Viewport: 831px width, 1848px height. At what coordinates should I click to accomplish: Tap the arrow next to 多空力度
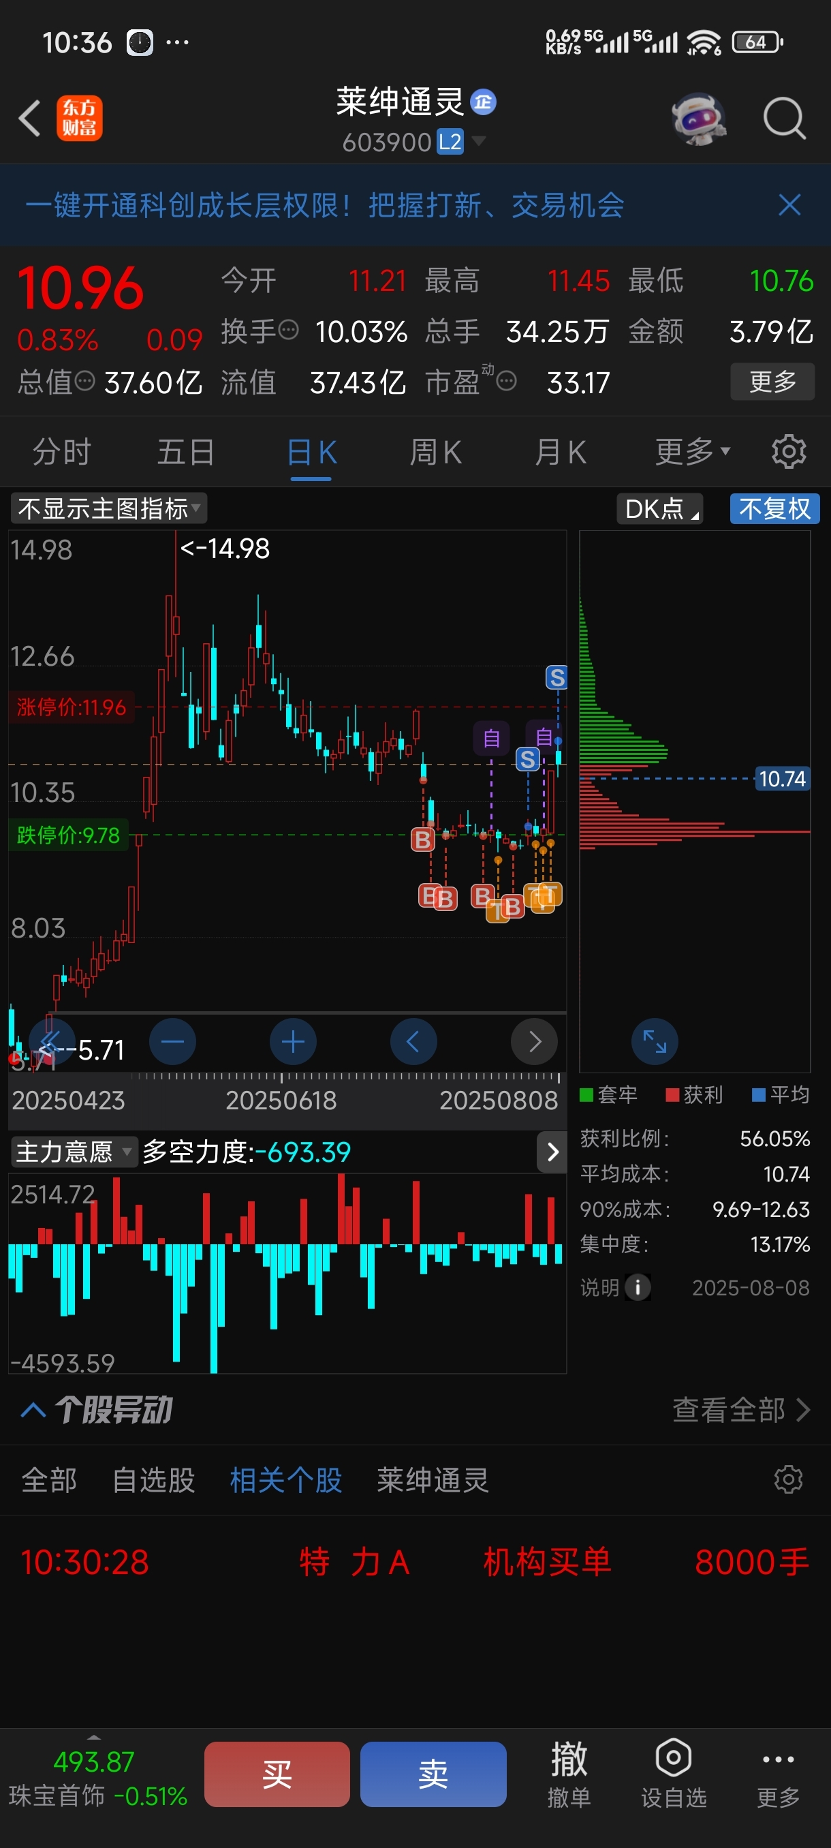pyautogui.click(x=552, y=1152)
